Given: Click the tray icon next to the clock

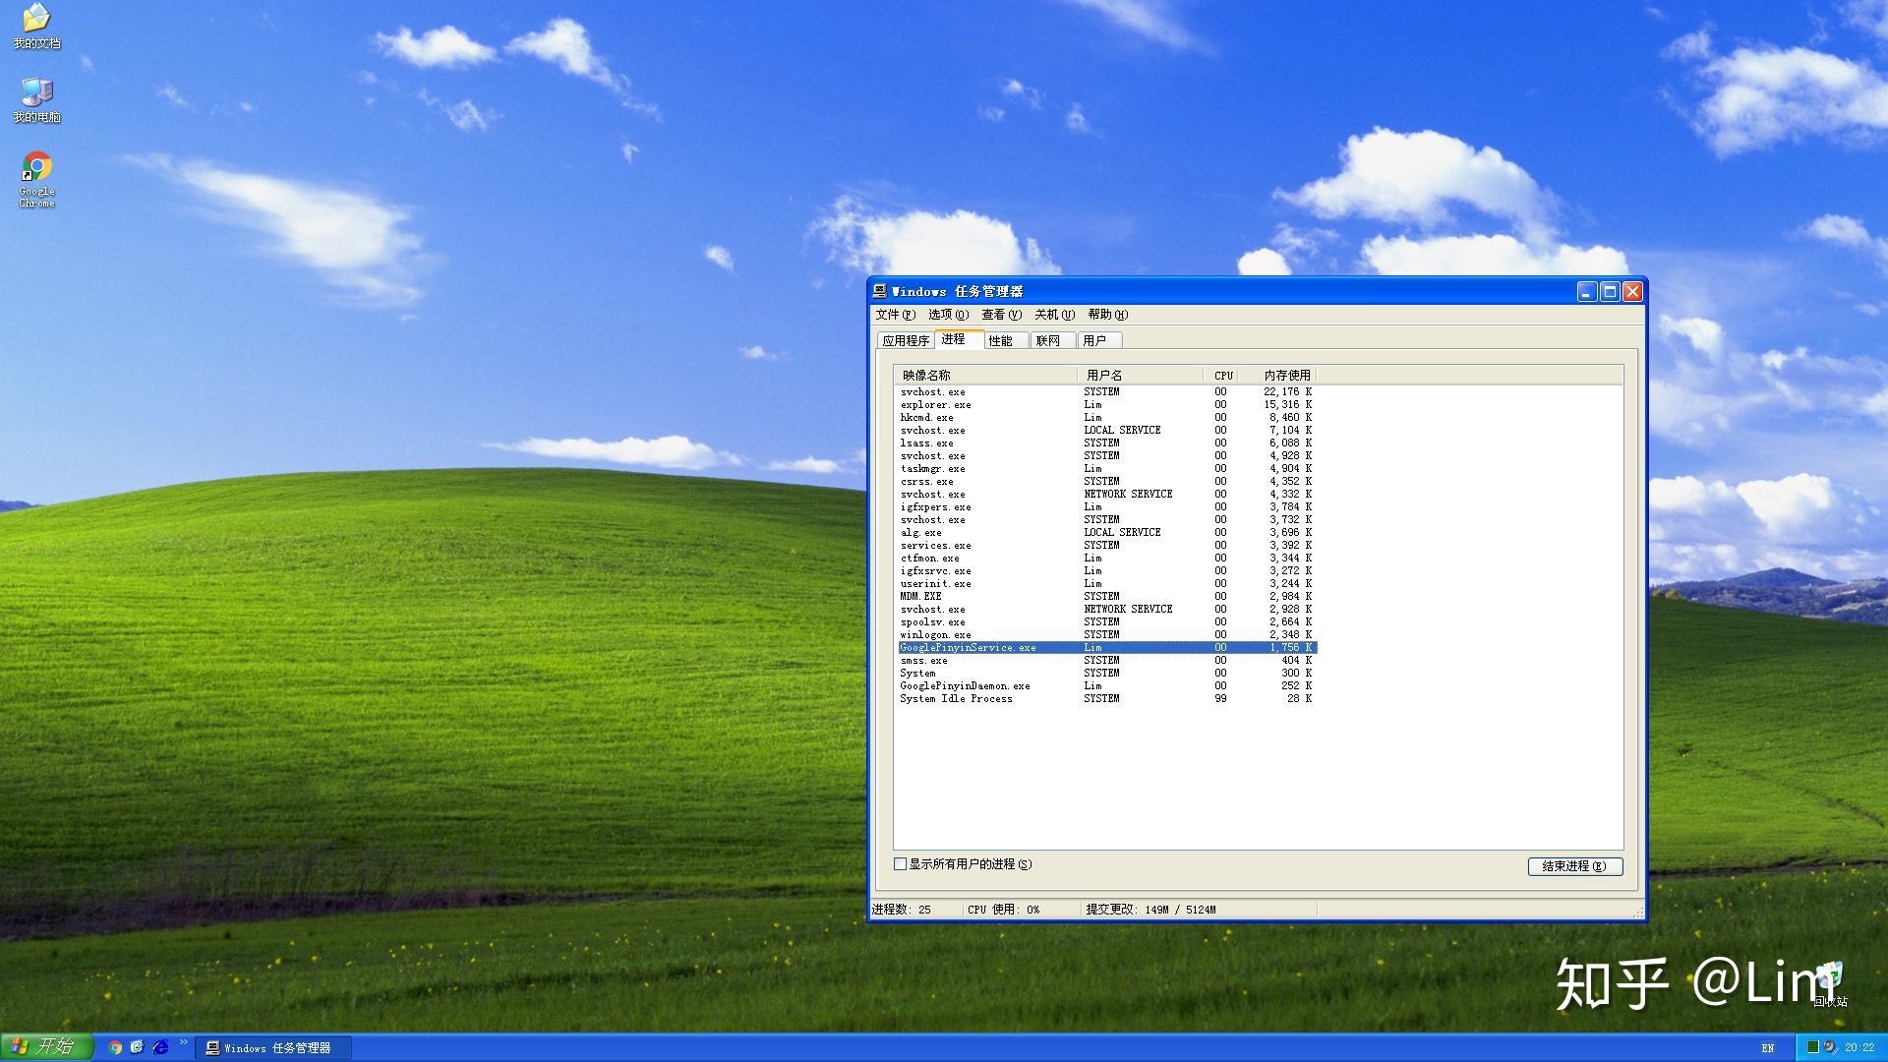Looking at the screenshot, I should 1830,1047.
